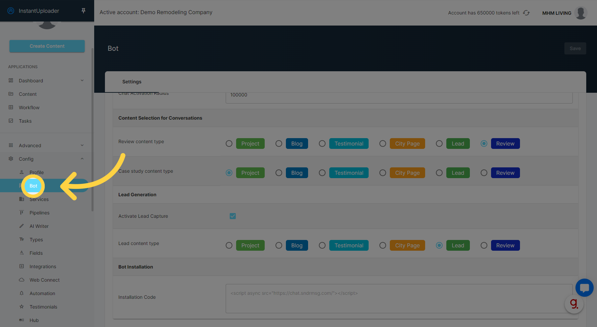Select Lead radio for Lead content type
The height and width of the screenshot is (327, 597).
439,245
